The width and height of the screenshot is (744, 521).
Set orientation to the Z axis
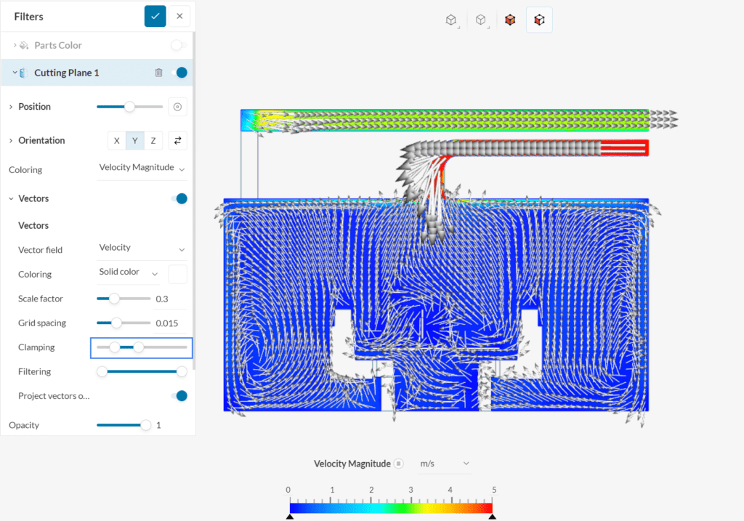[x=153, y=140]
